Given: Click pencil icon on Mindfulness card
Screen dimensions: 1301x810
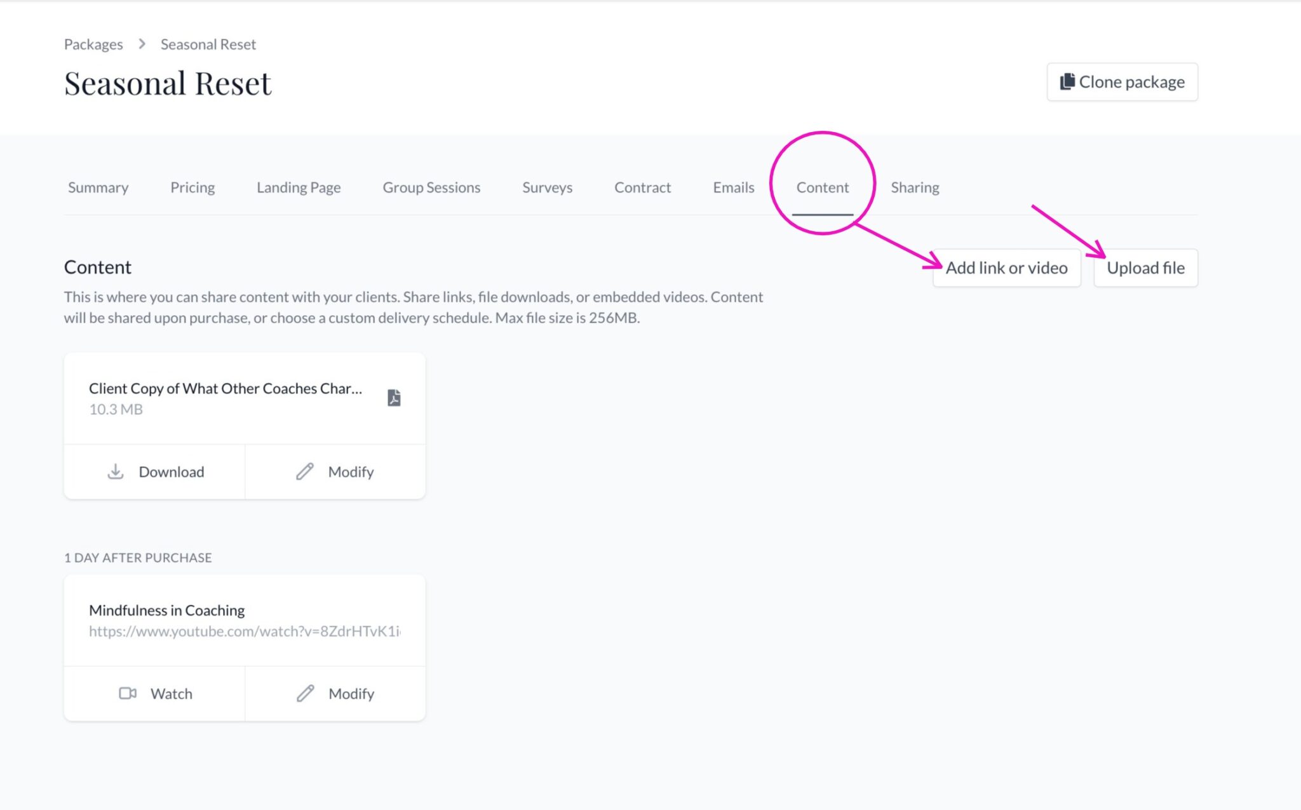Looking at the screenshot, I should coord(306,693).
